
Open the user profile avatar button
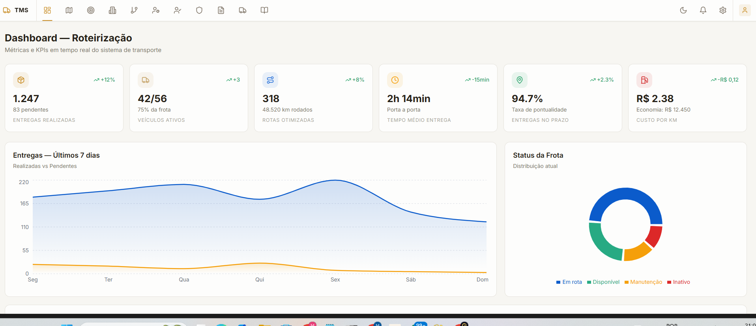745,10
